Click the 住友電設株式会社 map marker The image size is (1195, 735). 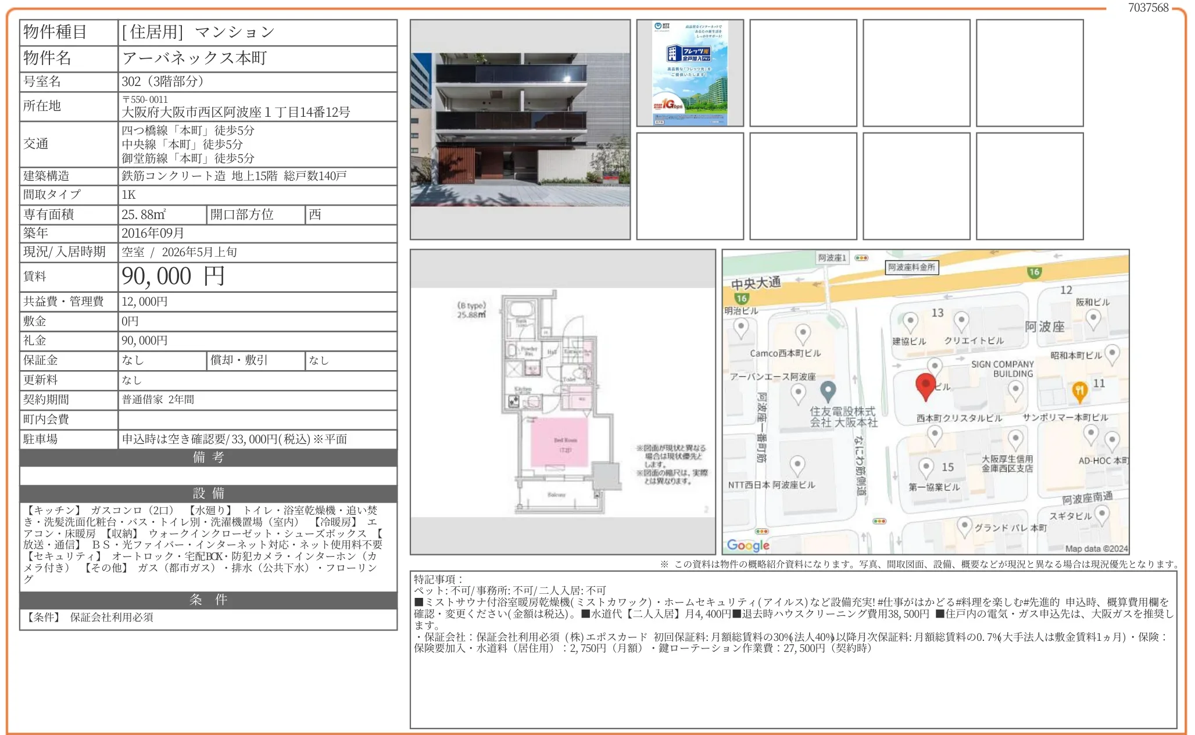click(828, 390)
